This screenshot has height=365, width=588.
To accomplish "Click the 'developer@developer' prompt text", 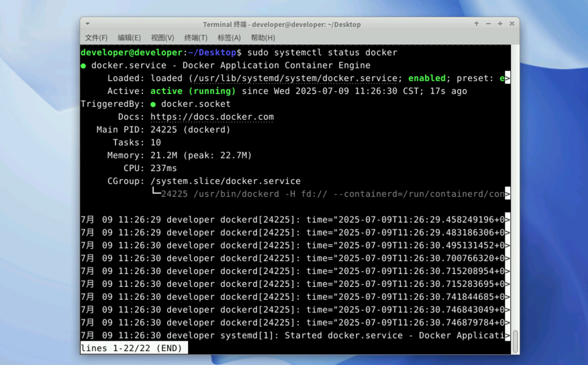I will coord(131,52).
